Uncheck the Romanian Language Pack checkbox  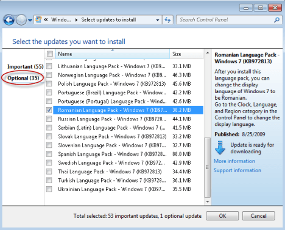click(49, 110)
